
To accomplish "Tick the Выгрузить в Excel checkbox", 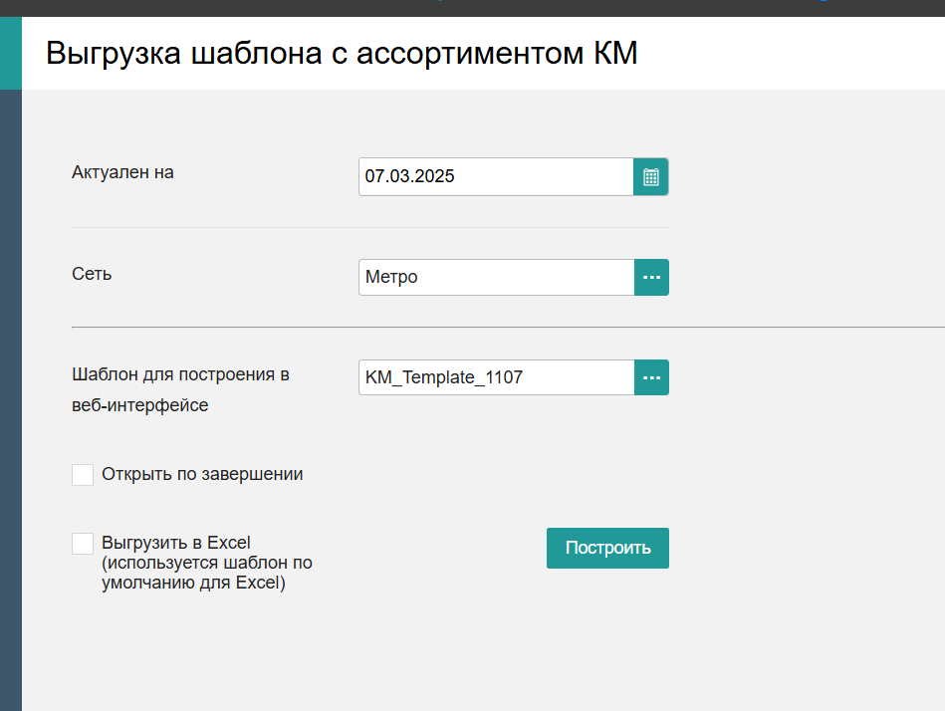I will pyautogui.click(x=83, y=544).
